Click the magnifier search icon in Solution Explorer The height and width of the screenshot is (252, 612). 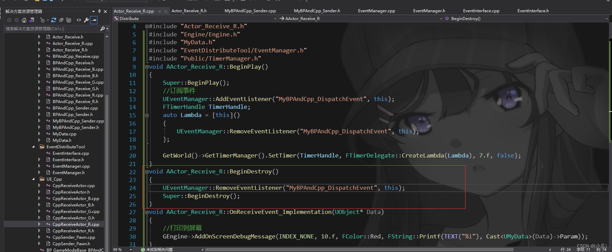pos(102,29)
